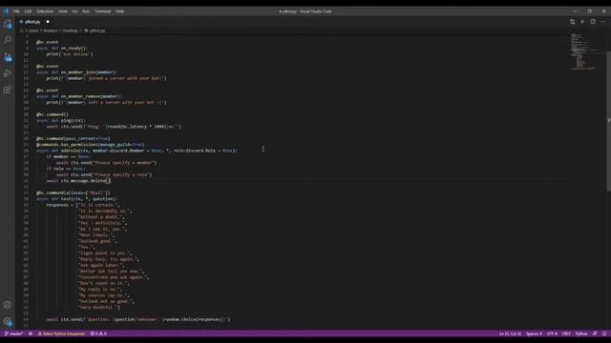Click the 'Outlook good.' string
Viewport: 611px width, 343px height.
coord(95,241)
